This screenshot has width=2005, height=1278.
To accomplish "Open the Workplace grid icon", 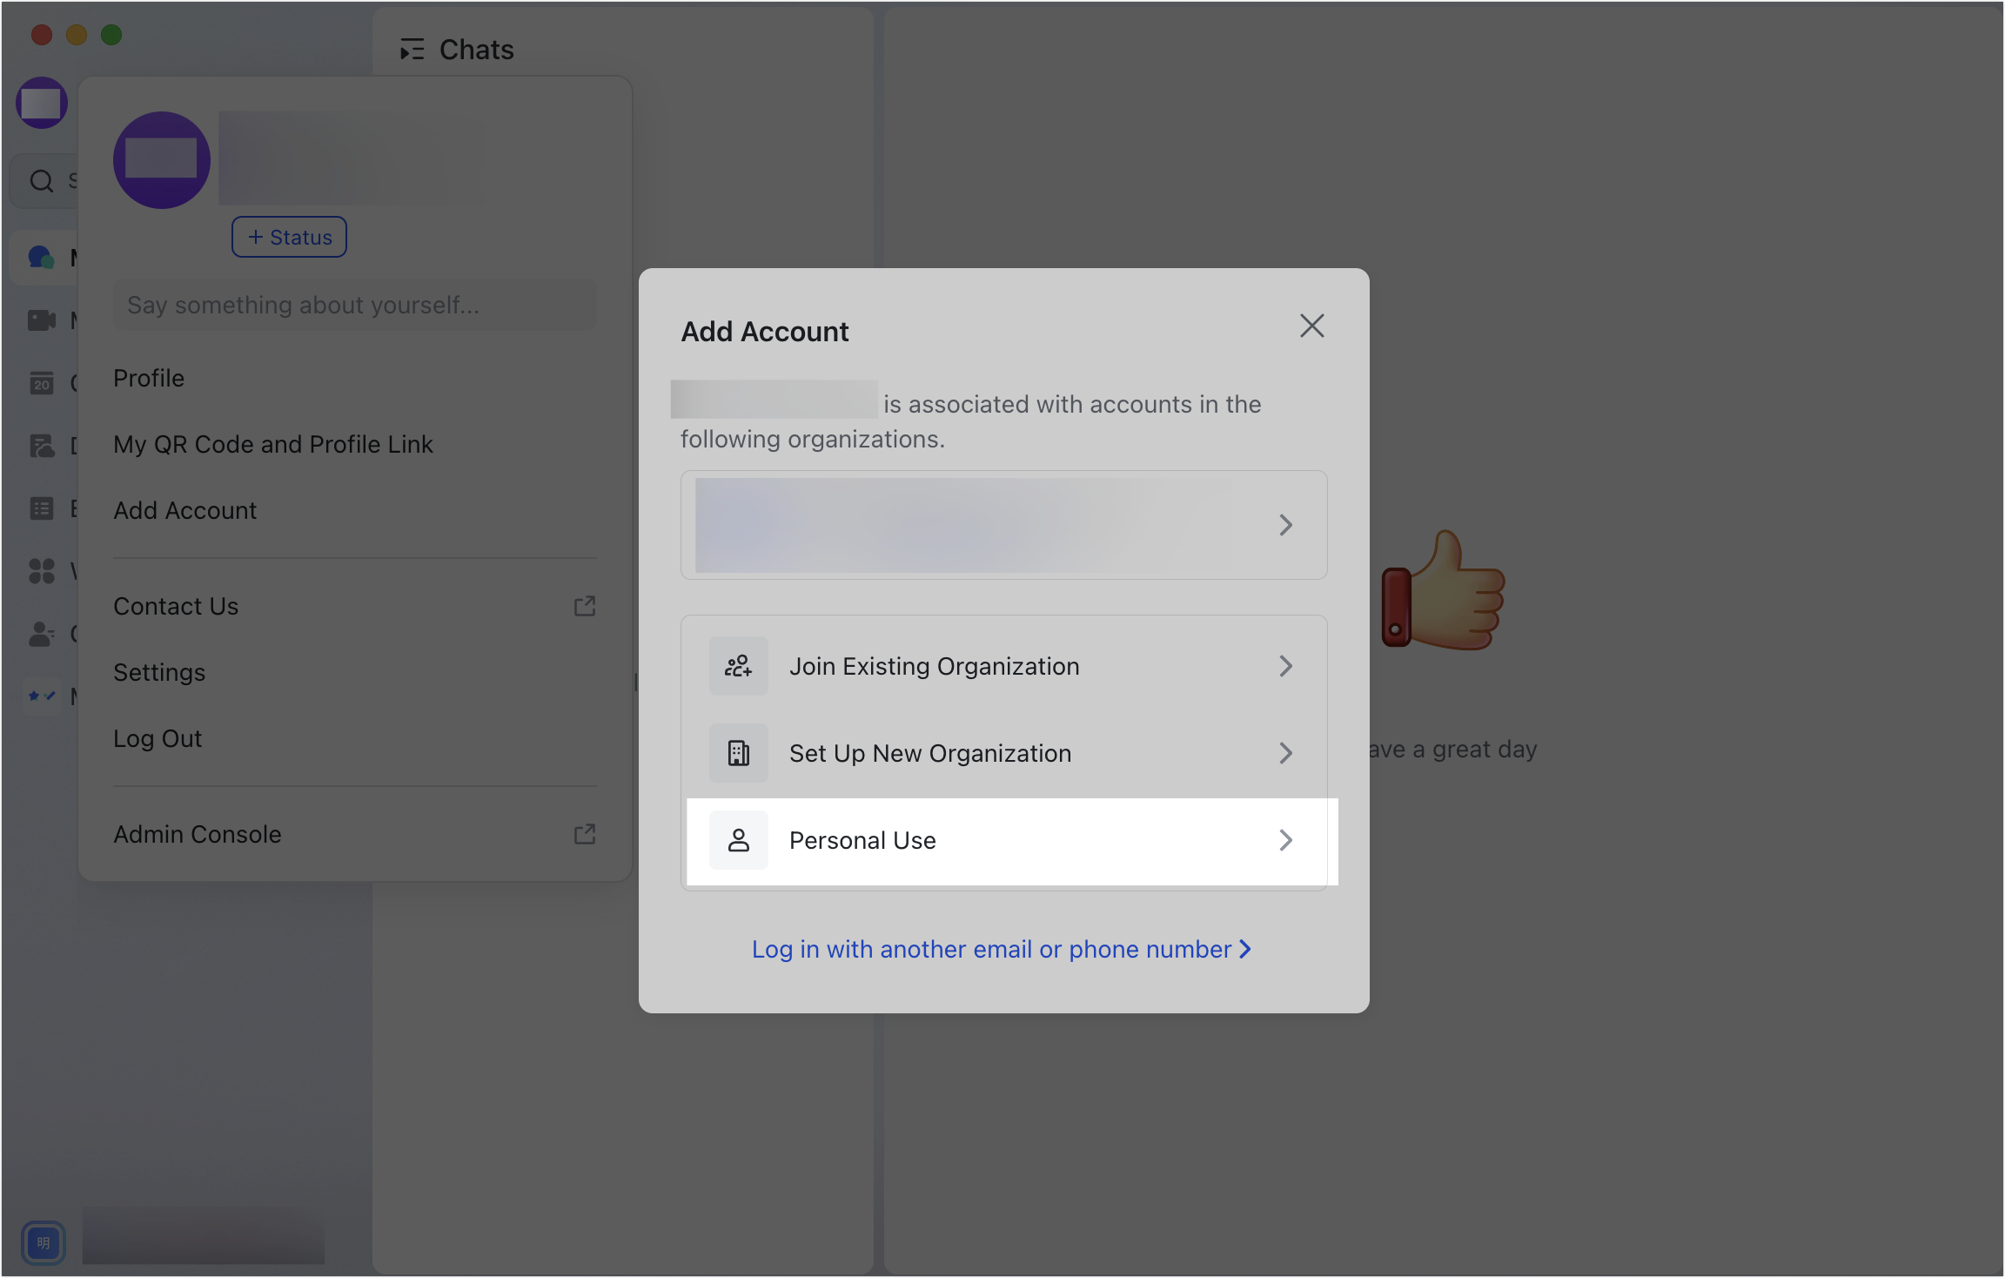I will (41, 571).
